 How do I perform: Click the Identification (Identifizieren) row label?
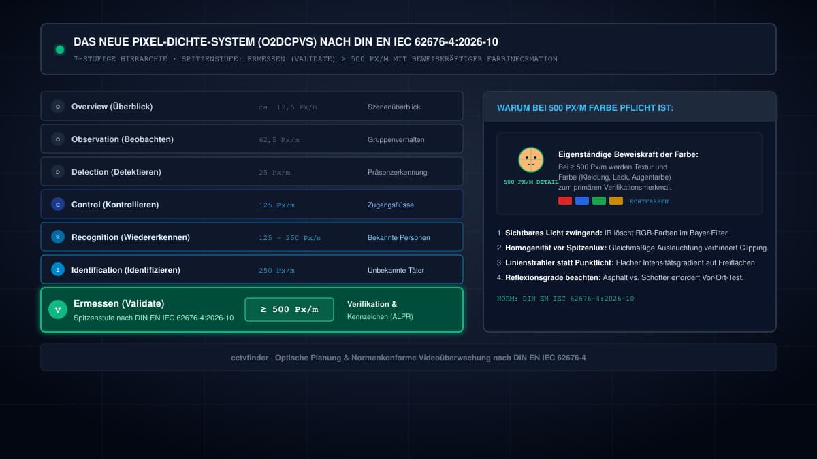coord(126,270)
